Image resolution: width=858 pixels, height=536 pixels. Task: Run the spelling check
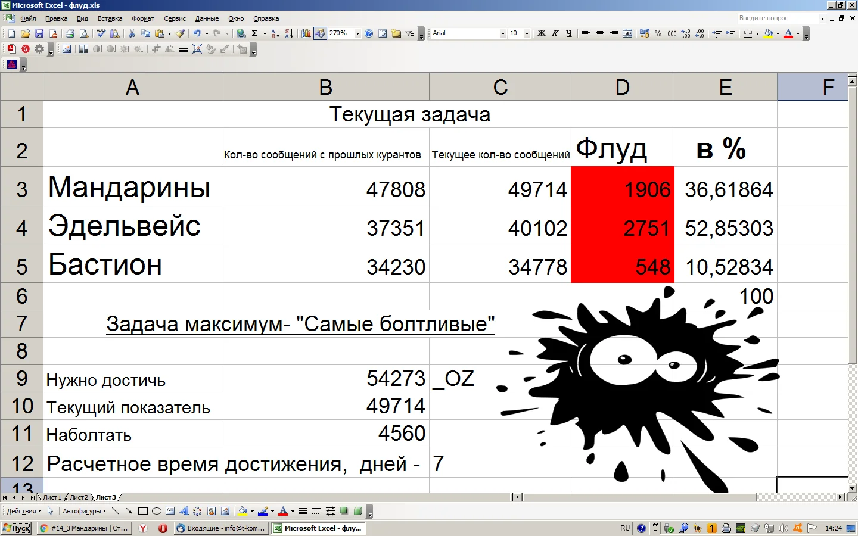coord(101,33)
